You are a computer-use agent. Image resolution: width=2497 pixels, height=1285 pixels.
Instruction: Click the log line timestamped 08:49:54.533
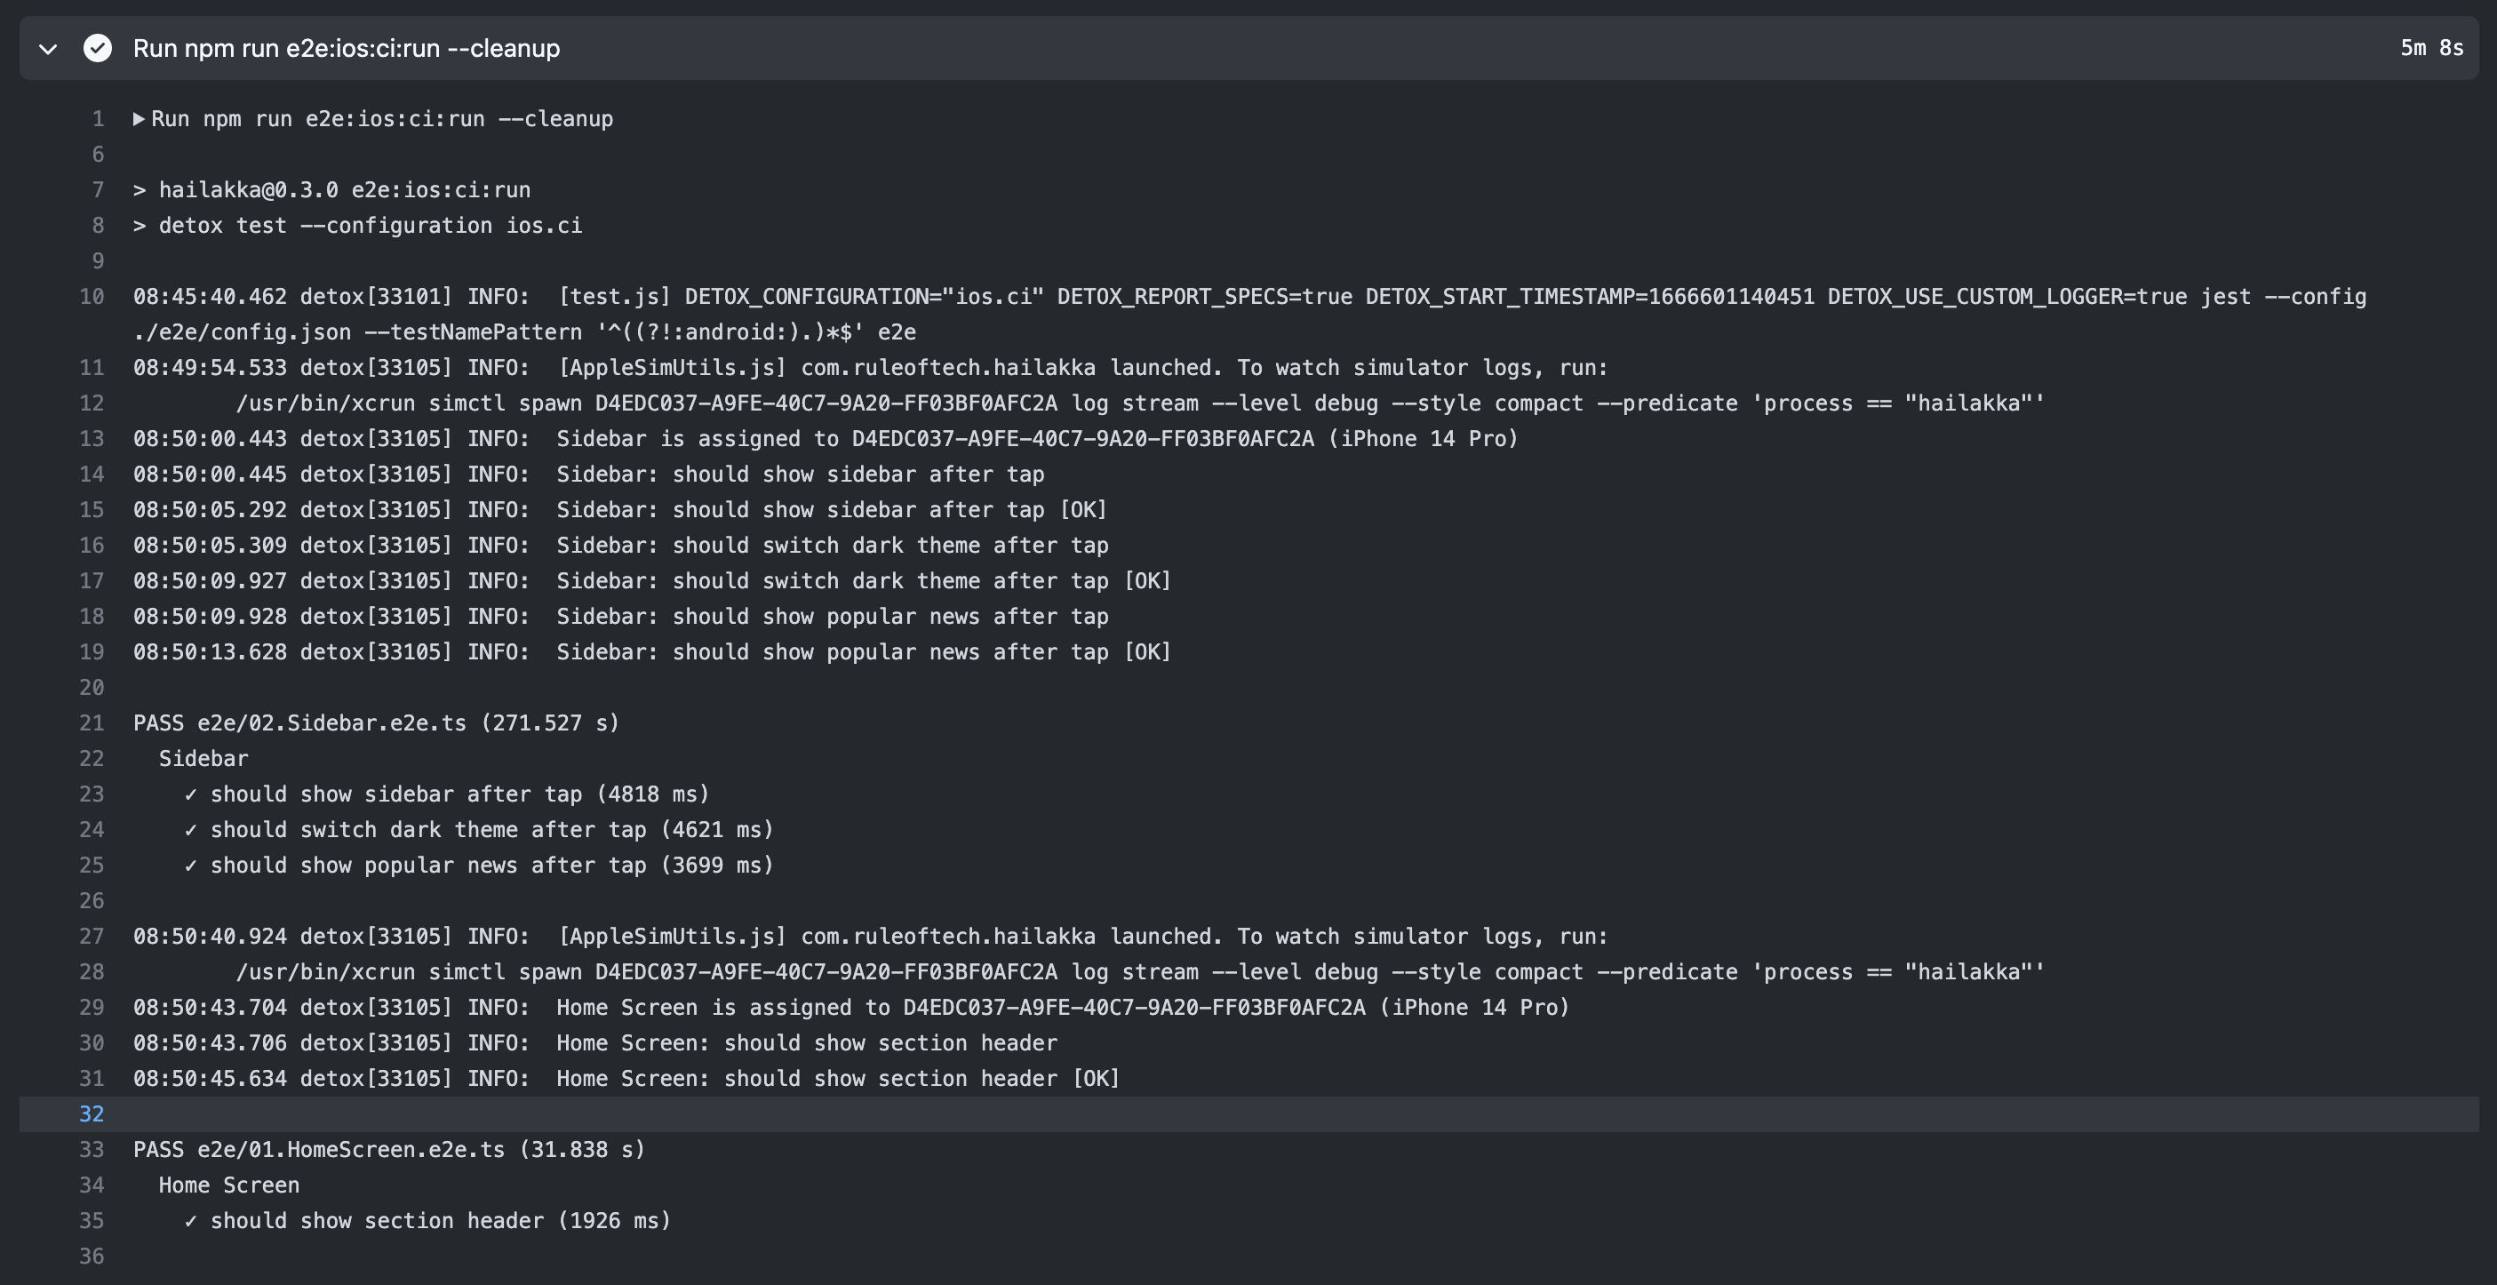tap(871, 368)
